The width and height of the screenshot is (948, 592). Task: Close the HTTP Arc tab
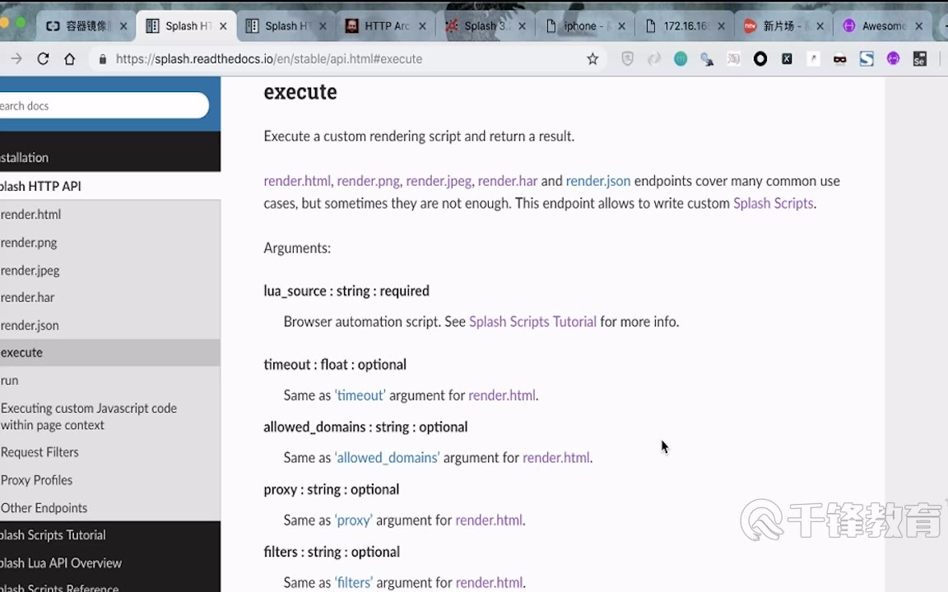pyautogui.click(x=422, y=26)
